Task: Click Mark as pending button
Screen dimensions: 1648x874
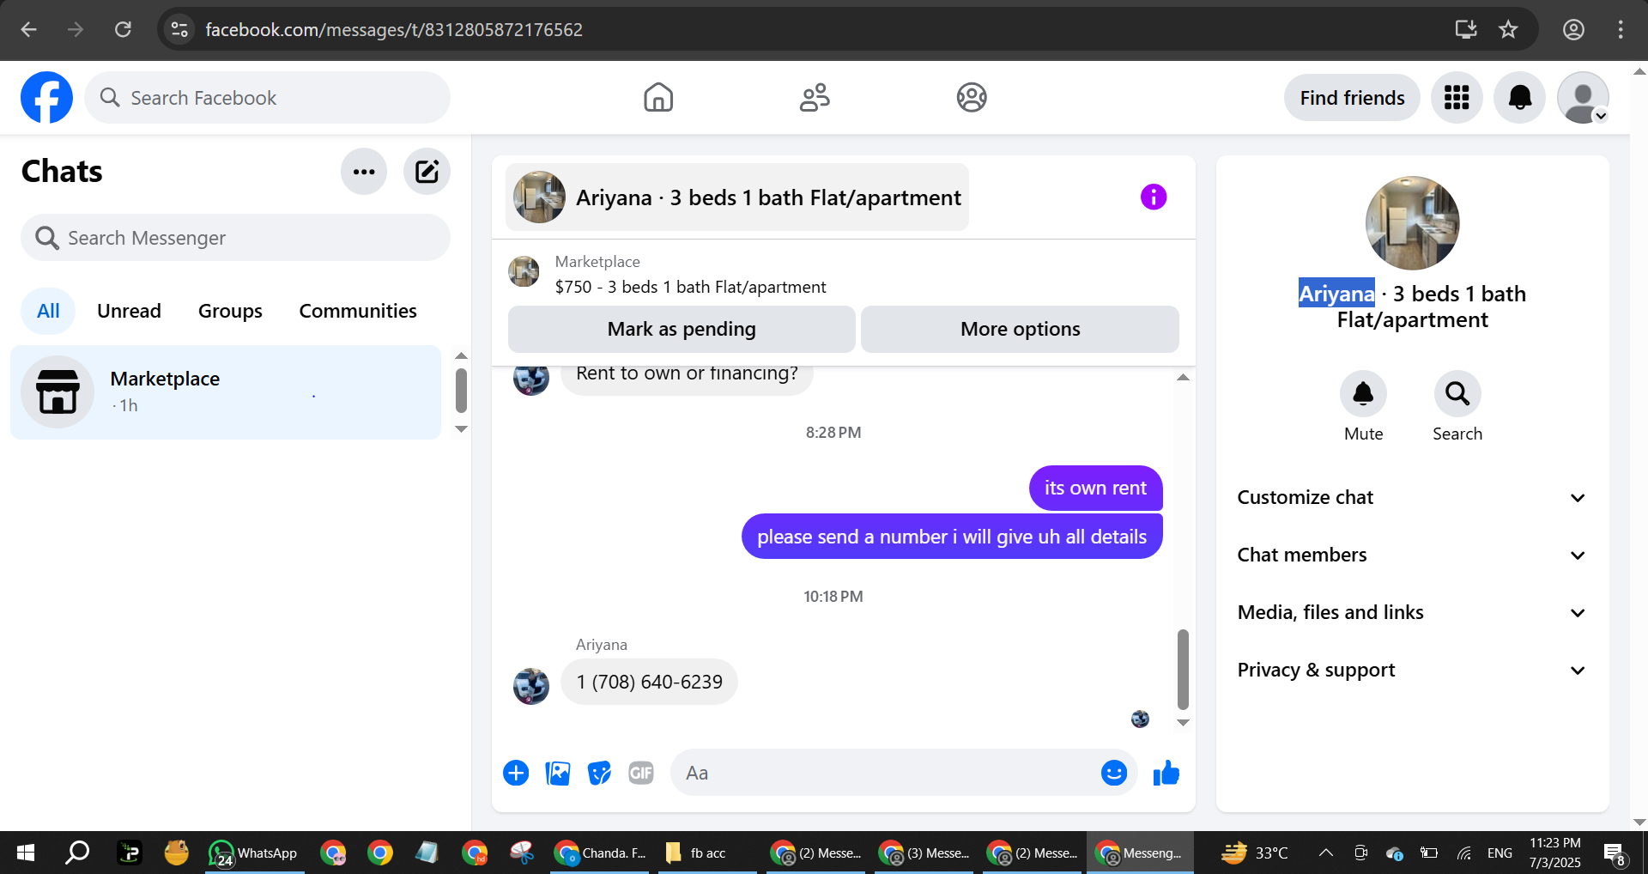Action: click(682, 329)
